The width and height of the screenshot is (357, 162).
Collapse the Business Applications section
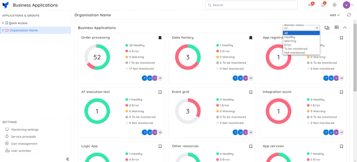click(x=345, y=28)
